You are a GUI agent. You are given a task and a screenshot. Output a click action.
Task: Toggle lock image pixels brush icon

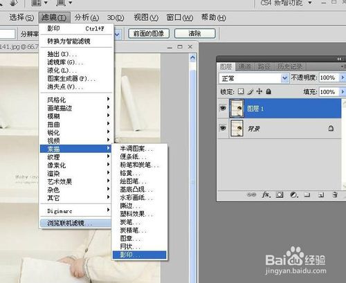[250, 91]
